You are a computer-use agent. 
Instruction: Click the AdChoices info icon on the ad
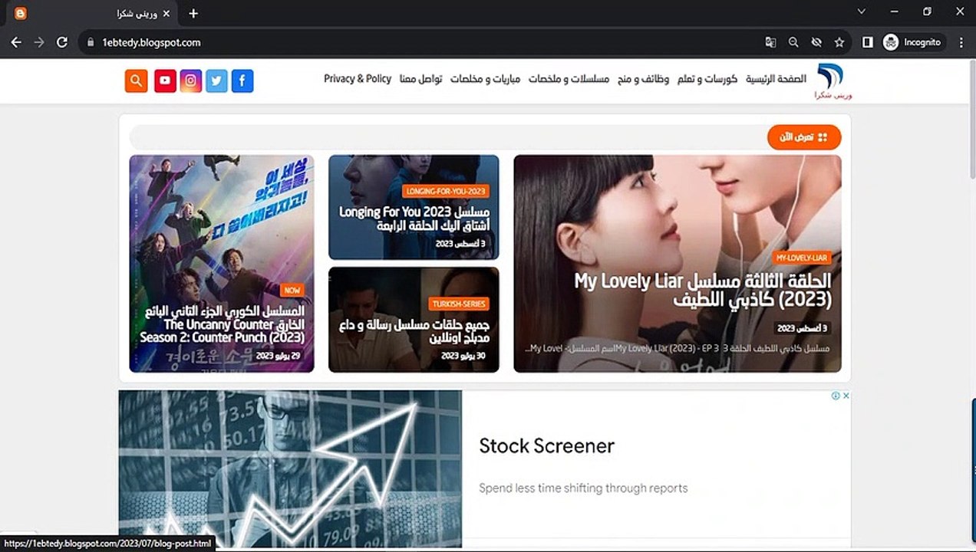(836, 396)
